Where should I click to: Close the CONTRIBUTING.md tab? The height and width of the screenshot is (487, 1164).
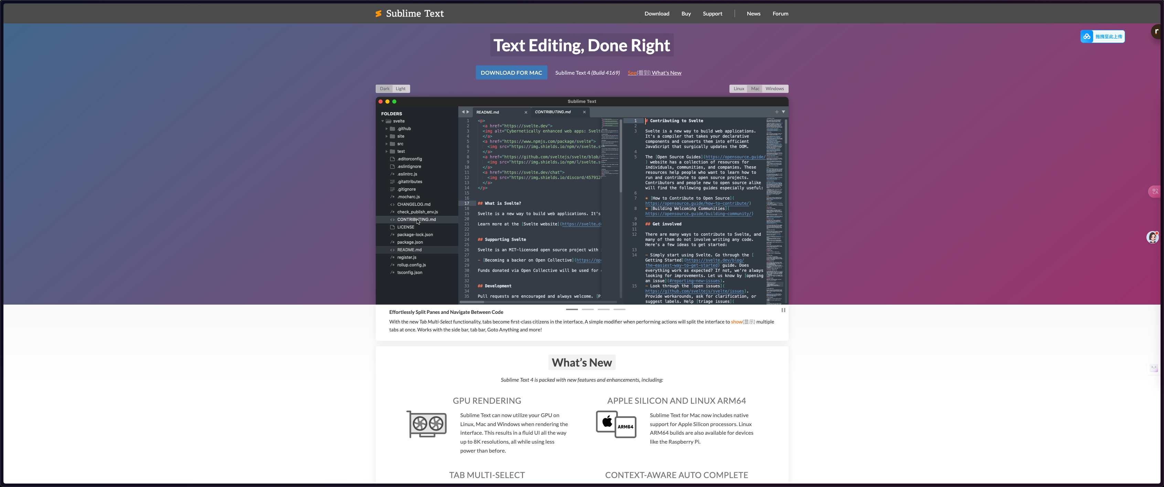coord(584,112)
